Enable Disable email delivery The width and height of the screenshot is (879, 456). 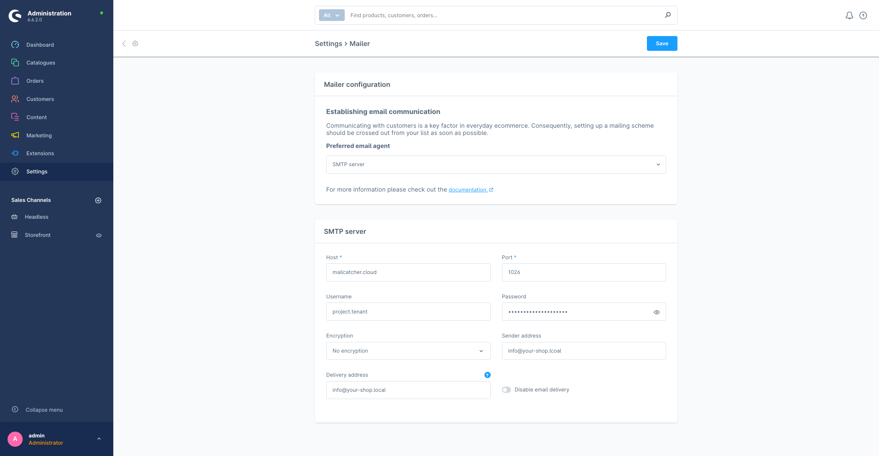coord(506,389)
